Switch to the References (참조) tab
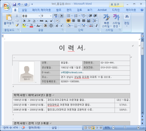146x131 pixels. 59,10
